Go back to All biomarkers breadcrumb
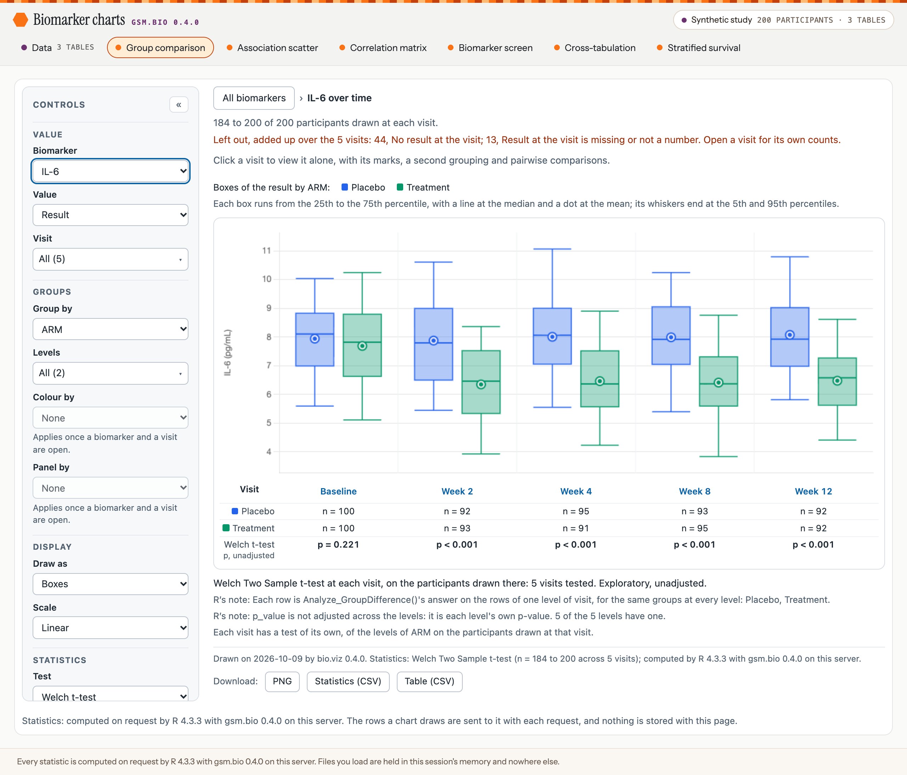This screenshot has width=907, height=775. 254,98
